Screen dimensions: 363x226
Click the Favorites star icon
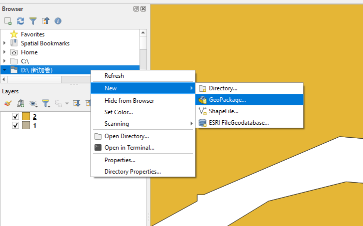14,34
